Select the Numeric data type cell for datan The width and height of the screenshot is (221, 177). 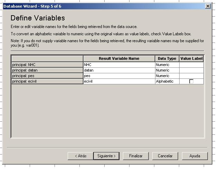coord(167,70)
